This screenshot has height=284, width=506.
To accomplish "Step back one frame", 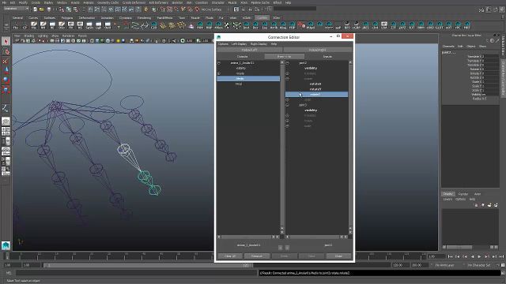I will point(458,256).
